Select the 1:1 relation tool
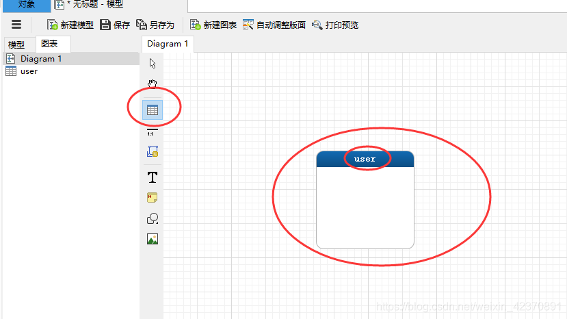The width and height of the screenshot is (567, 319). pyautogui.click(x=153, y=132)
